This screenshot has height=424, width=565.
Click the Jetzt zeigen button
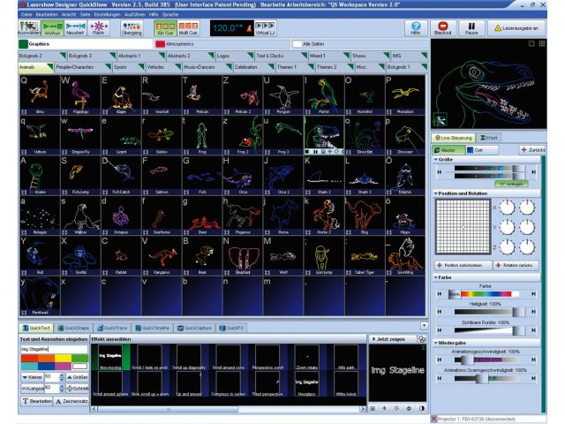point(392,339)
